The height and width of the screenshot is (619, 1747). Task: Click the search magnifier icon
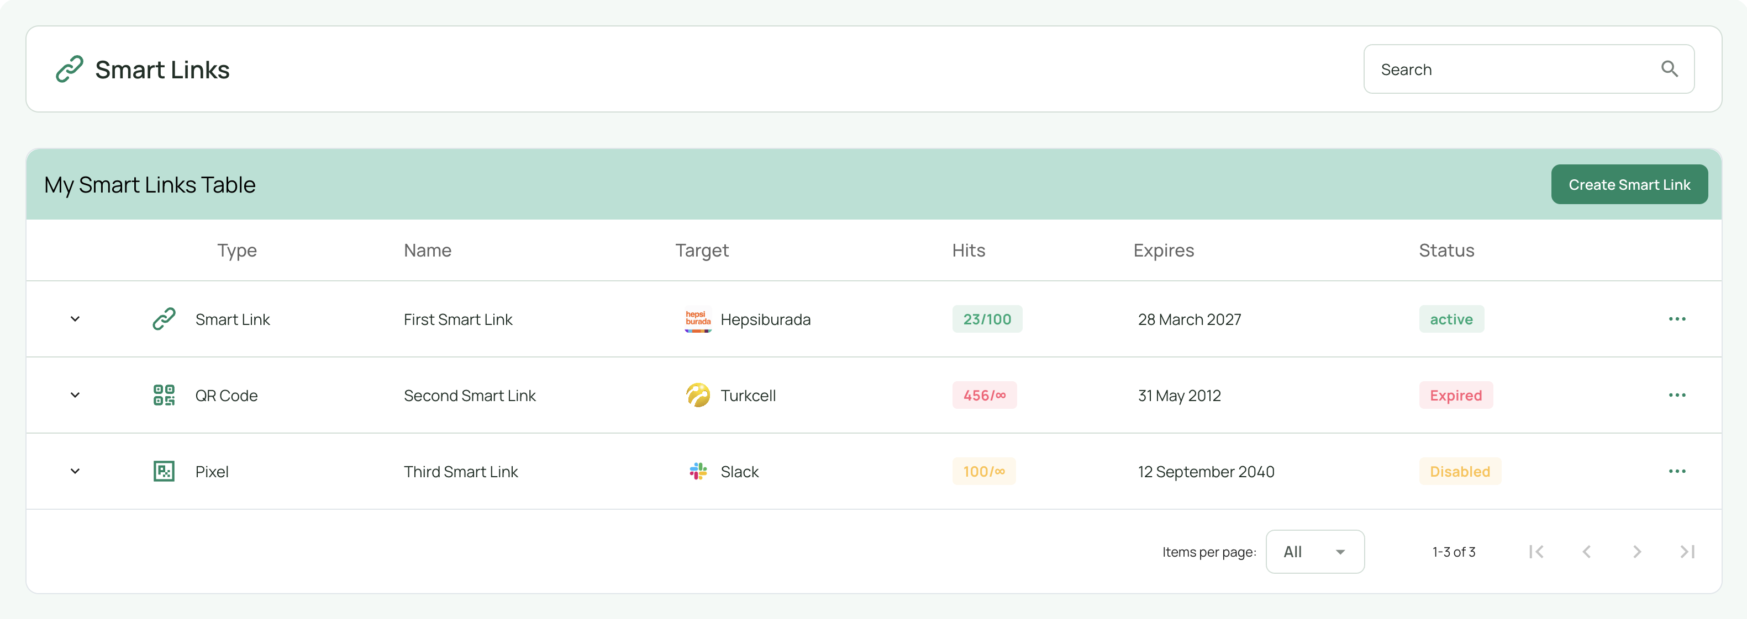1669,69
